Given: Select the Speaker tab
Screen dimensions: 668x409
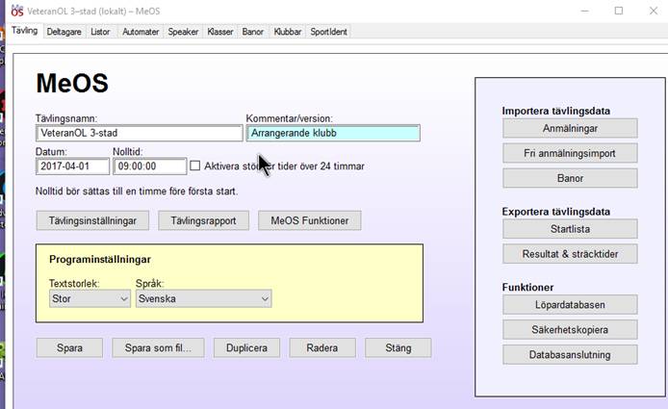Looking at the screenshot, I should pyautogui.click(x=183, y=32).
